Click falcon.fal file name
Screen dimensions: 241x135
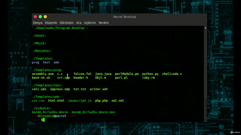[x=82, y=74]
